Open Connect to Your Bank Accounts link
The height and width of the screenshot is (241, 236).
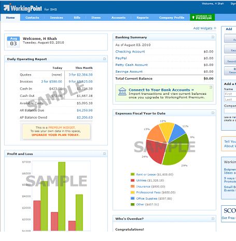[x=161, y=90]
